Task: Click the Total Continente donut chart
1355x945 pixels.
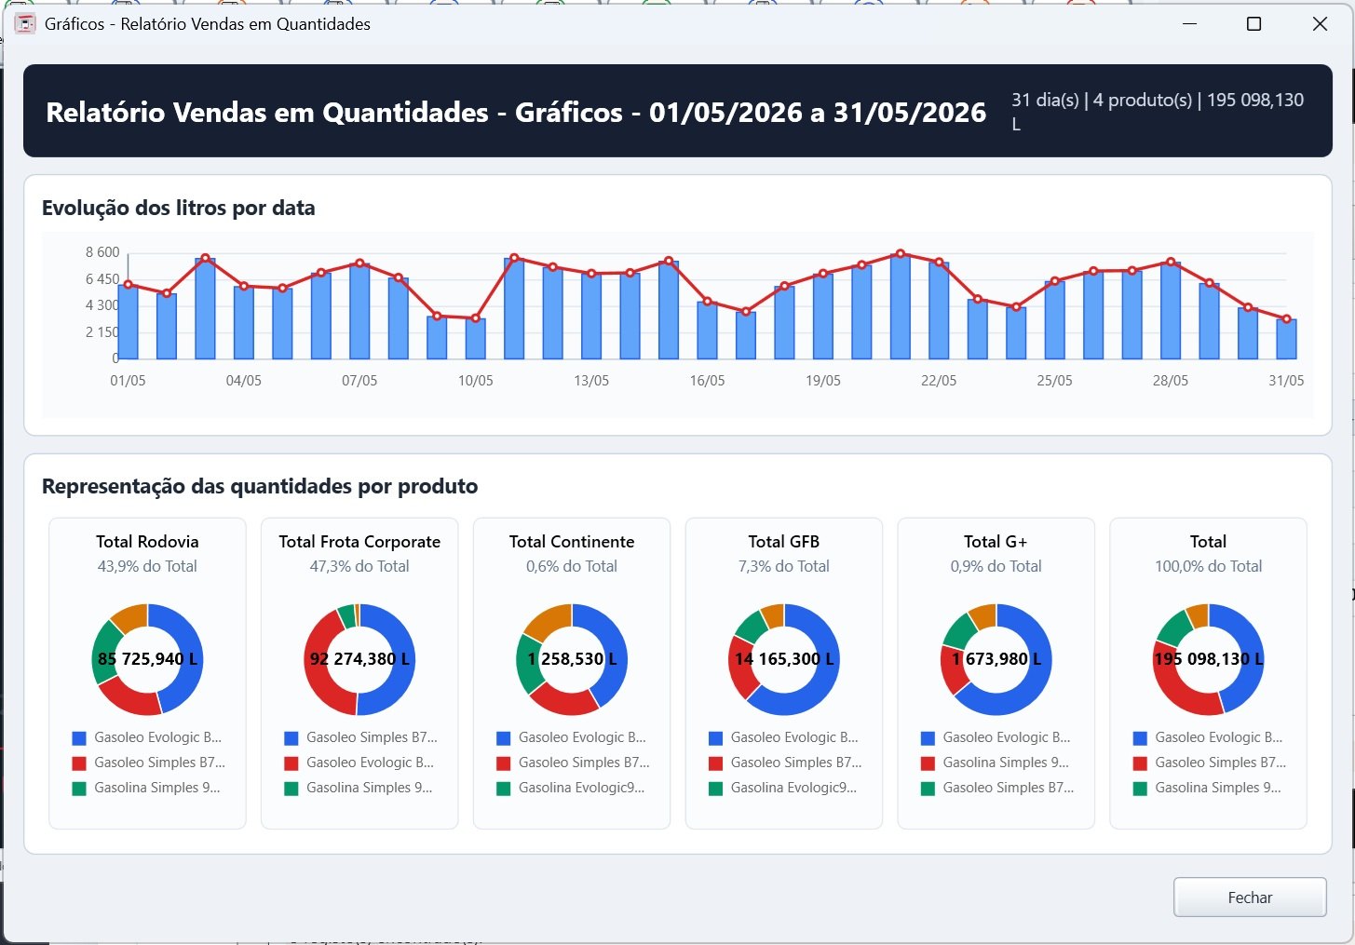Action: 572,659
